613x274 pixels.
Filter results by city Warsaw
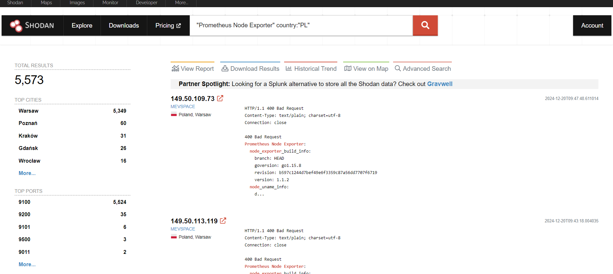pos(29,111)
